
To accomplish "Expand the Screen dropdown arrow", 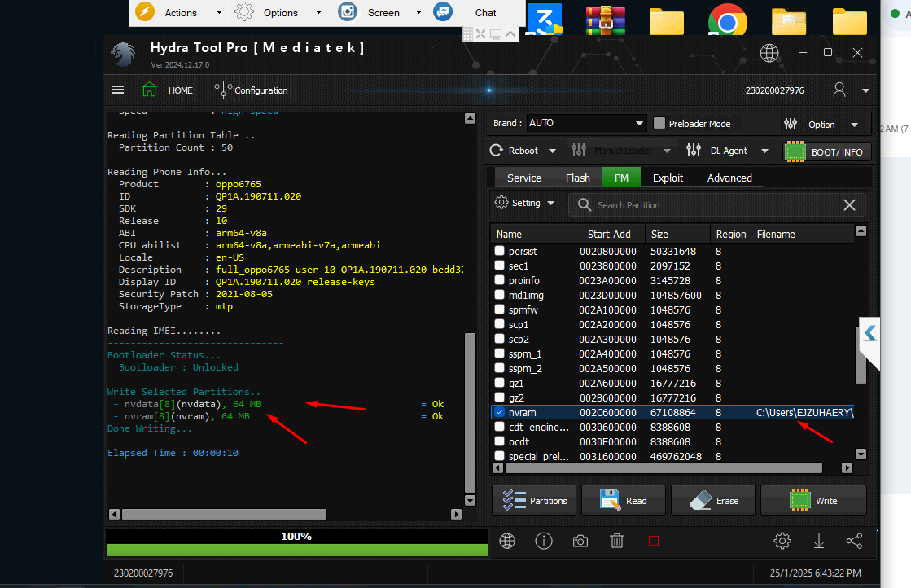I will click(418, 12).
